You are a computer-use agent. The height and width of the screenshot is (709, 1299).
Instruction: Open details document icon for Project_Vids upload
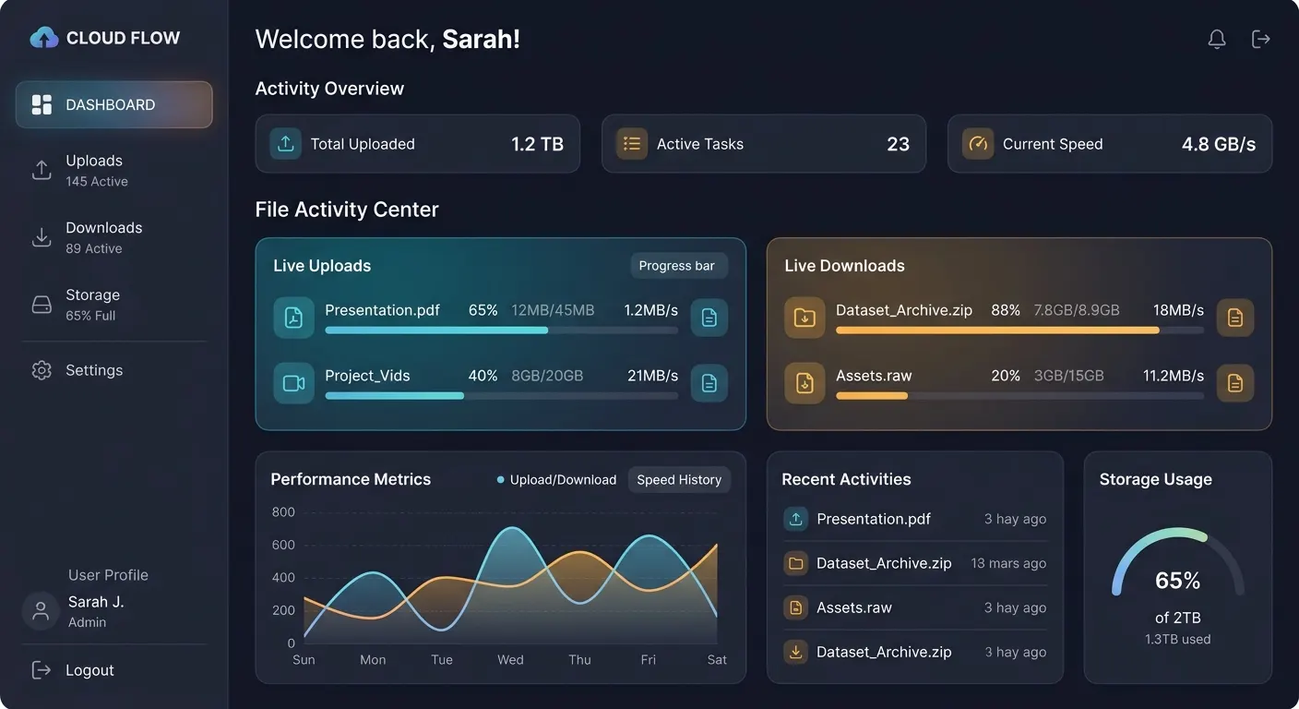pyautogui.click(x=709, y=383)
